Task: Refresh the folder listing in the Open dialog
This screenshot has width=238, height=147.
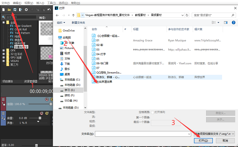Action: pyautogui.click(x=187, y=15)
